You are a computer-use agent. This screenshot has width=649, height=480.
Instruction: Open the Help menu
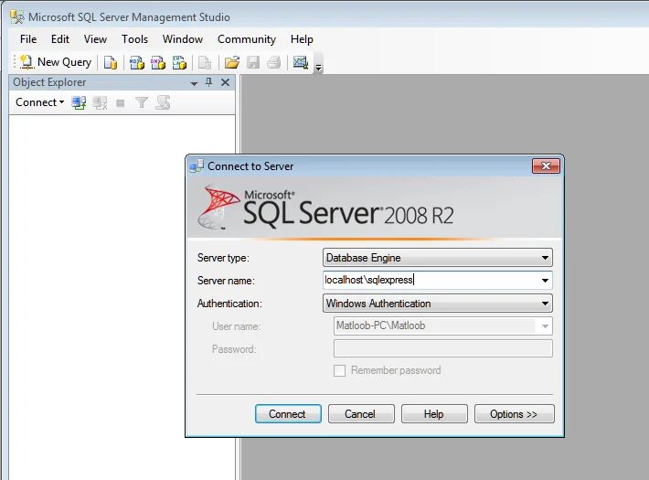click(302, 39)
